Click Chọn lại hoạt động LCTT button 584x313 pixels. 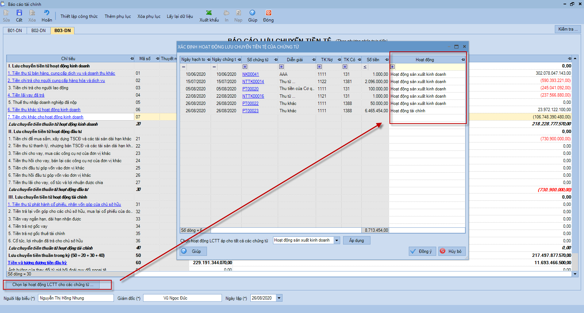coord(53,285)
